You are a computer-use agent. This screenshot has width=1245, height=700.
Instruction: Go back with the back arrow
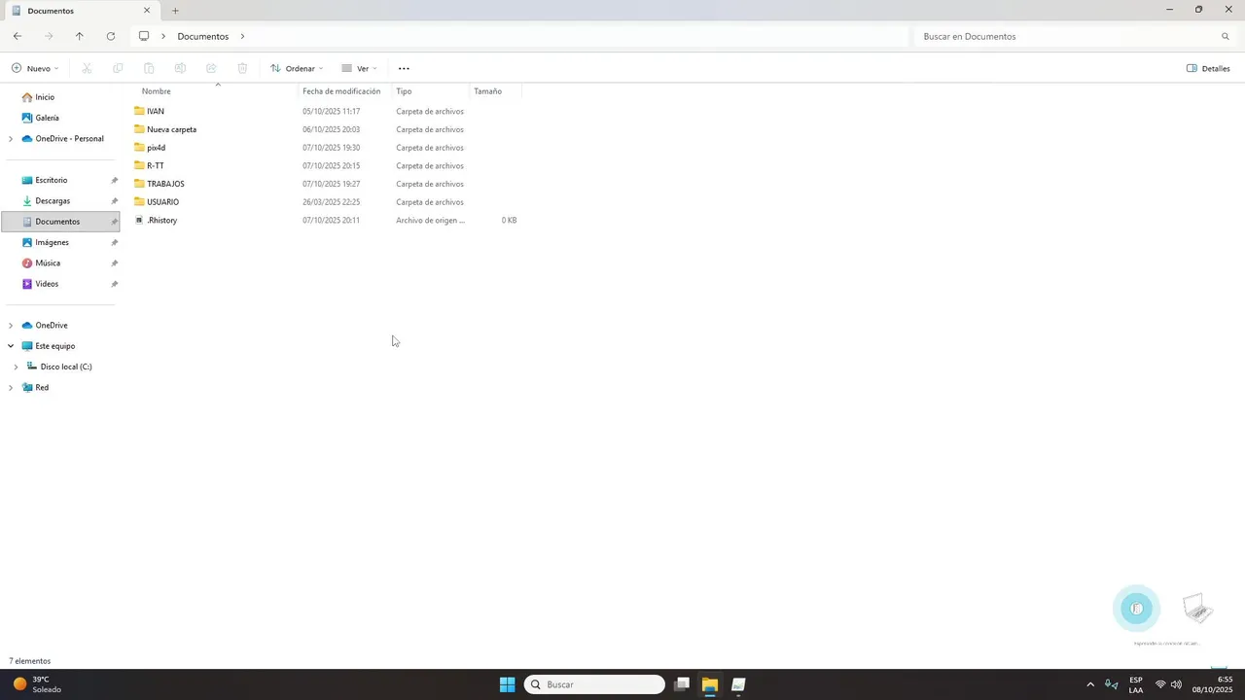18,36
